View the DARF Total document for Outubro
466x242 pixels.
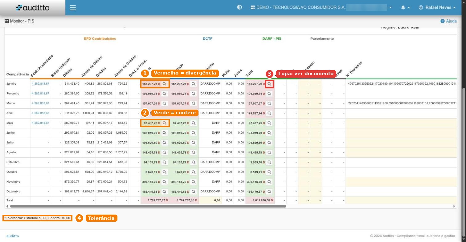269,172
